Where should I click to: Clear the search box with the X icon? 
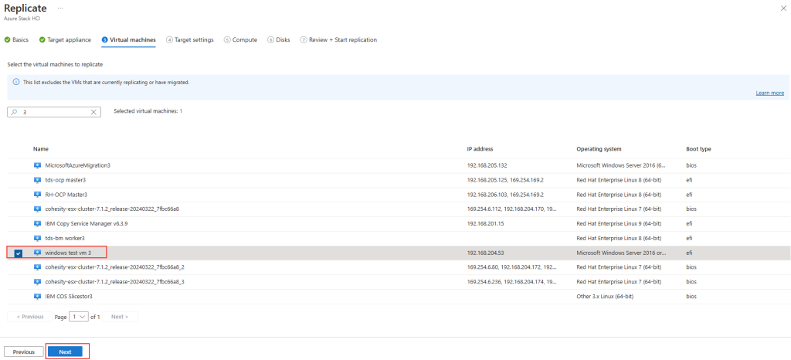pyautogui.click(x=93, y=113)
